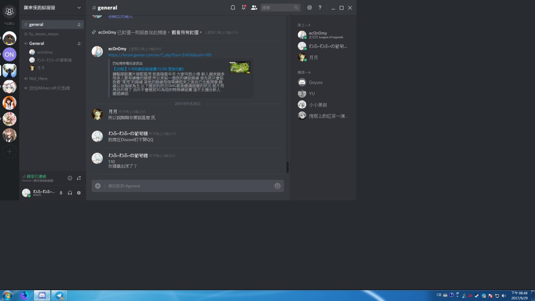The image size is (535, 301).
Task: Click ec0n0my's username above the forum link
Action: pos(117,49)
